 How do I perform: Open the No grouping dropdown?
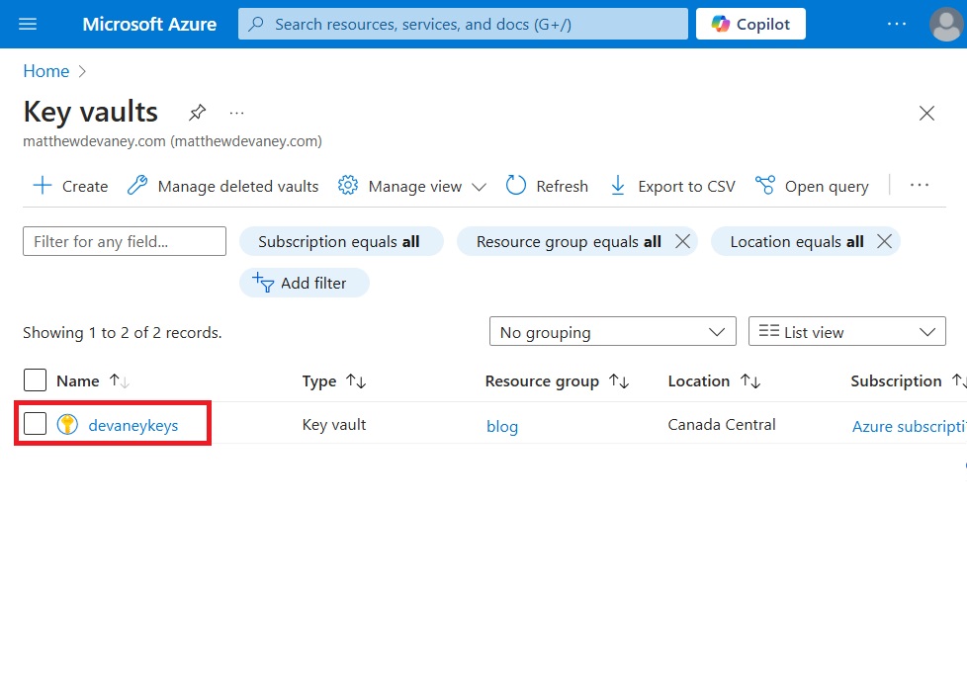pyautogui.click(x=612, y=332)
